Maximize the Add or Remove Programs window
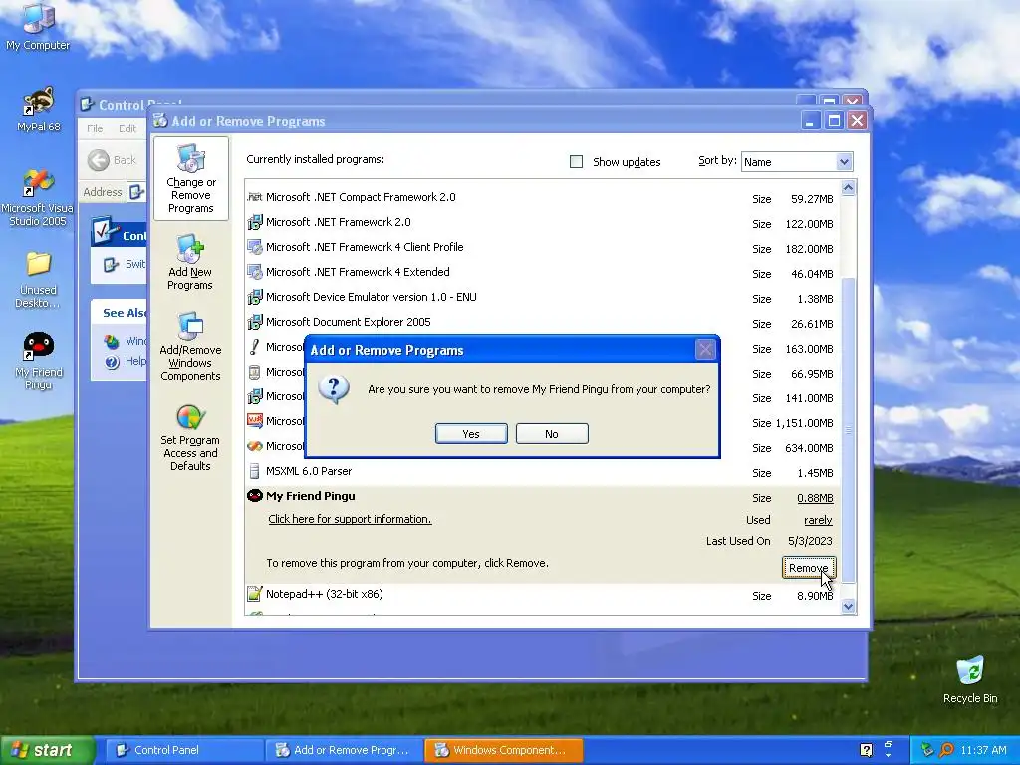Viewport: 1020px width, 765px height. click(834, 121)
